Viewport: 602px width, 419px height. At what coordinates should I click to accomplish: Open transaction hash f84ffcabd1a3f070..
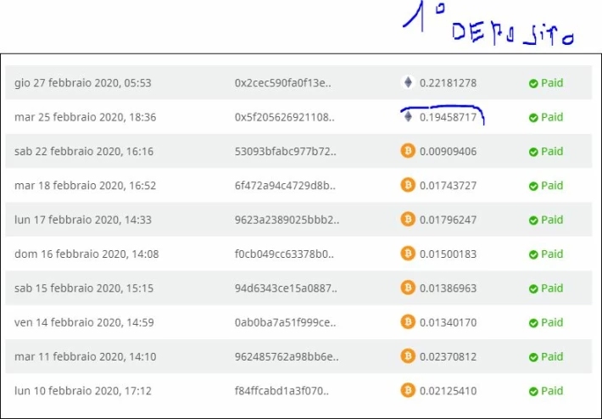[x=281, y=390]
